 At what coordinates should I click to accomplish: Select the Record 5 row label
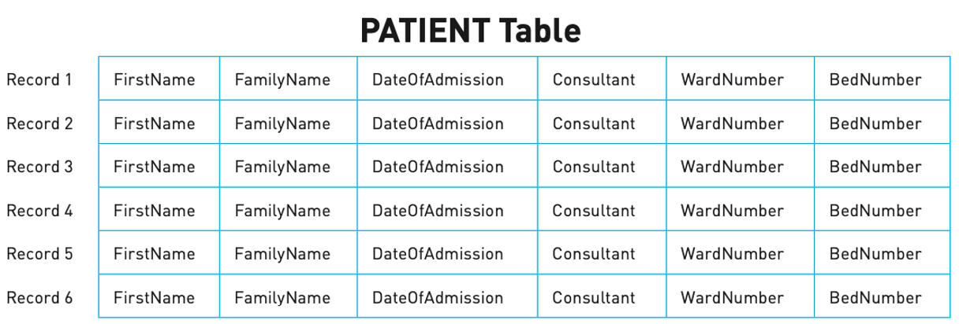39,254
